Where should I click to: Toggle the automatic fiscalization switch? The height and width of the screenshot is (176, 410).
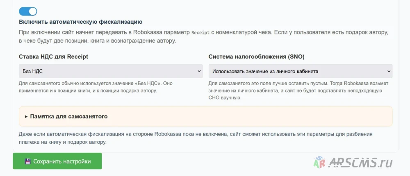(x=28, y=11)
